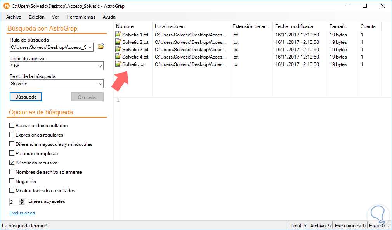Toggle the Negación checkbox
This screenshot has height=230, width=392.
point(12,181)
